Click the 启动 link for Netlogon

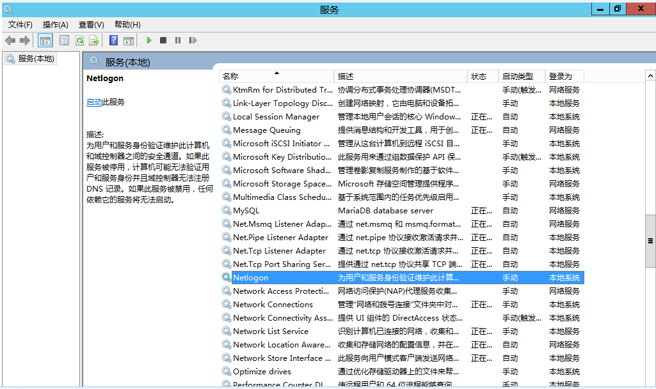point(93,102)
